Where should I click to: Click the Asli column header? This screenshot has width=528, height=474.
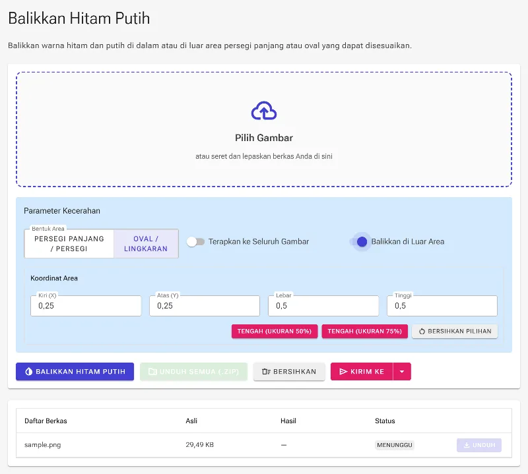[x=191, y=421]
